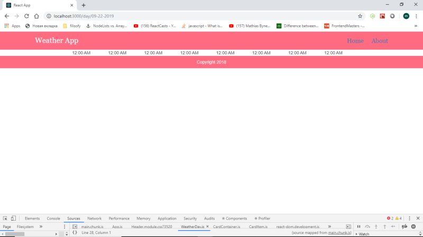Toggle the navigator sidebar button
423x237 pixels.
click(x=75, y=227)
